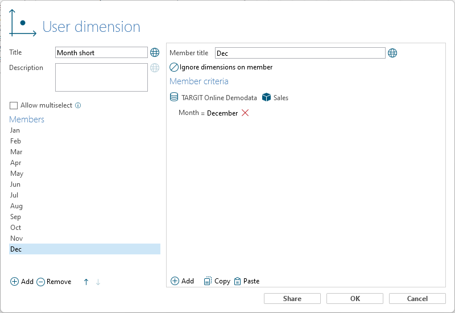Remove the Month = December criterion
This screenshot has height=313, width=455.
[245, 113]
